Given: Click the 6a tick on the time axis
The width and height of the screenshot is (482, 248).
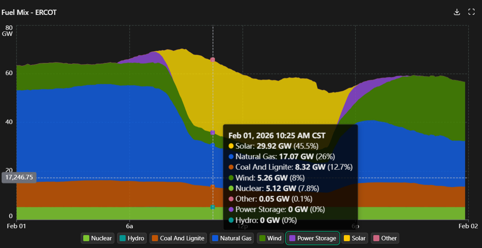Looking at the screenshot, I should tap(129, 226).
